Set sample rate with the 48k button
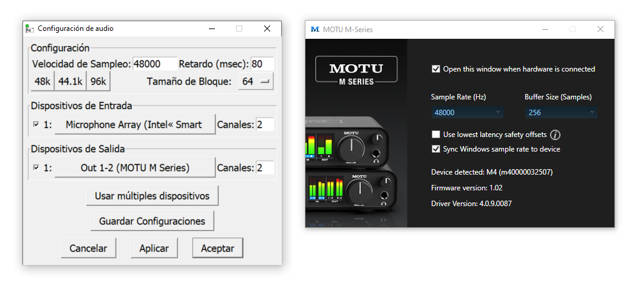 43,81
